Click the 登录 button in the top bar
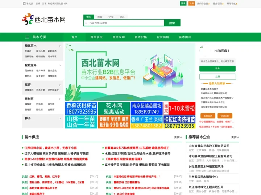 point(183,4)
